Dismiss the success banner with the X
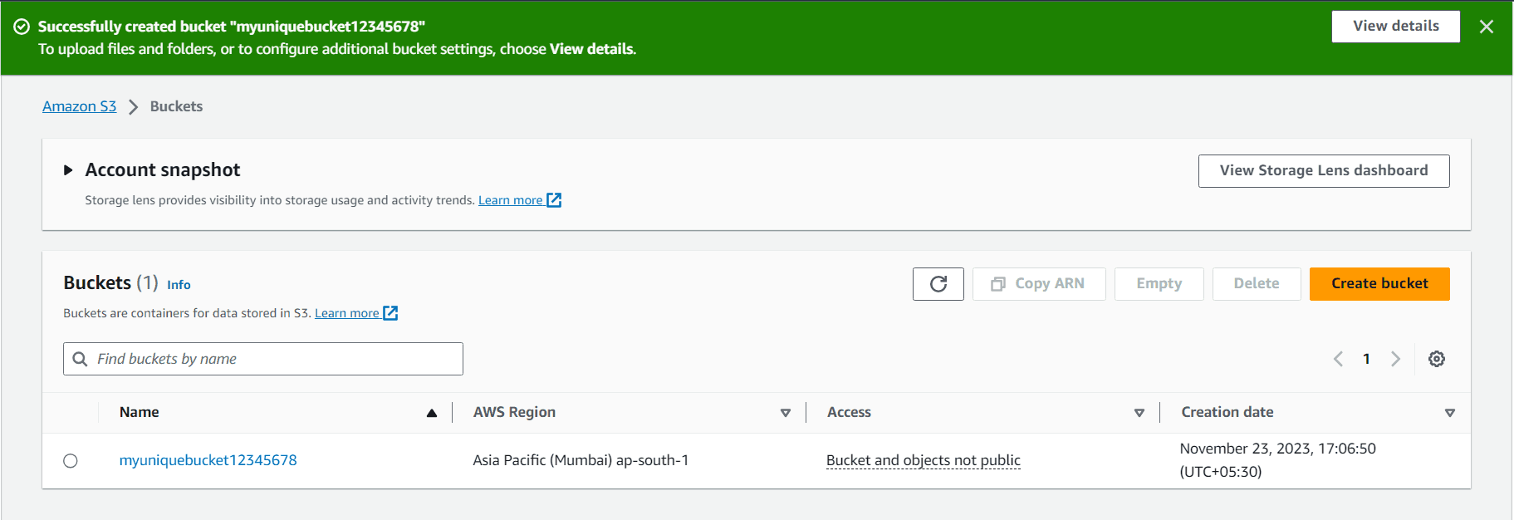The height and width of the screenshot is (520, 1514). [1487, 27]
